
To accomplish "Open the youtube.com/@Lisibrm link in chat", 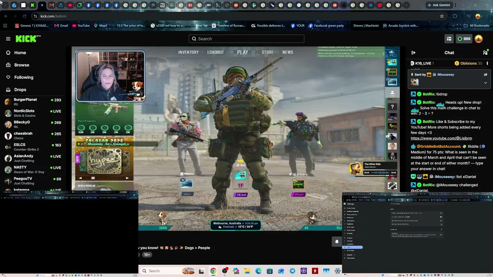I will pyautogui.click(x=441, y=138).
